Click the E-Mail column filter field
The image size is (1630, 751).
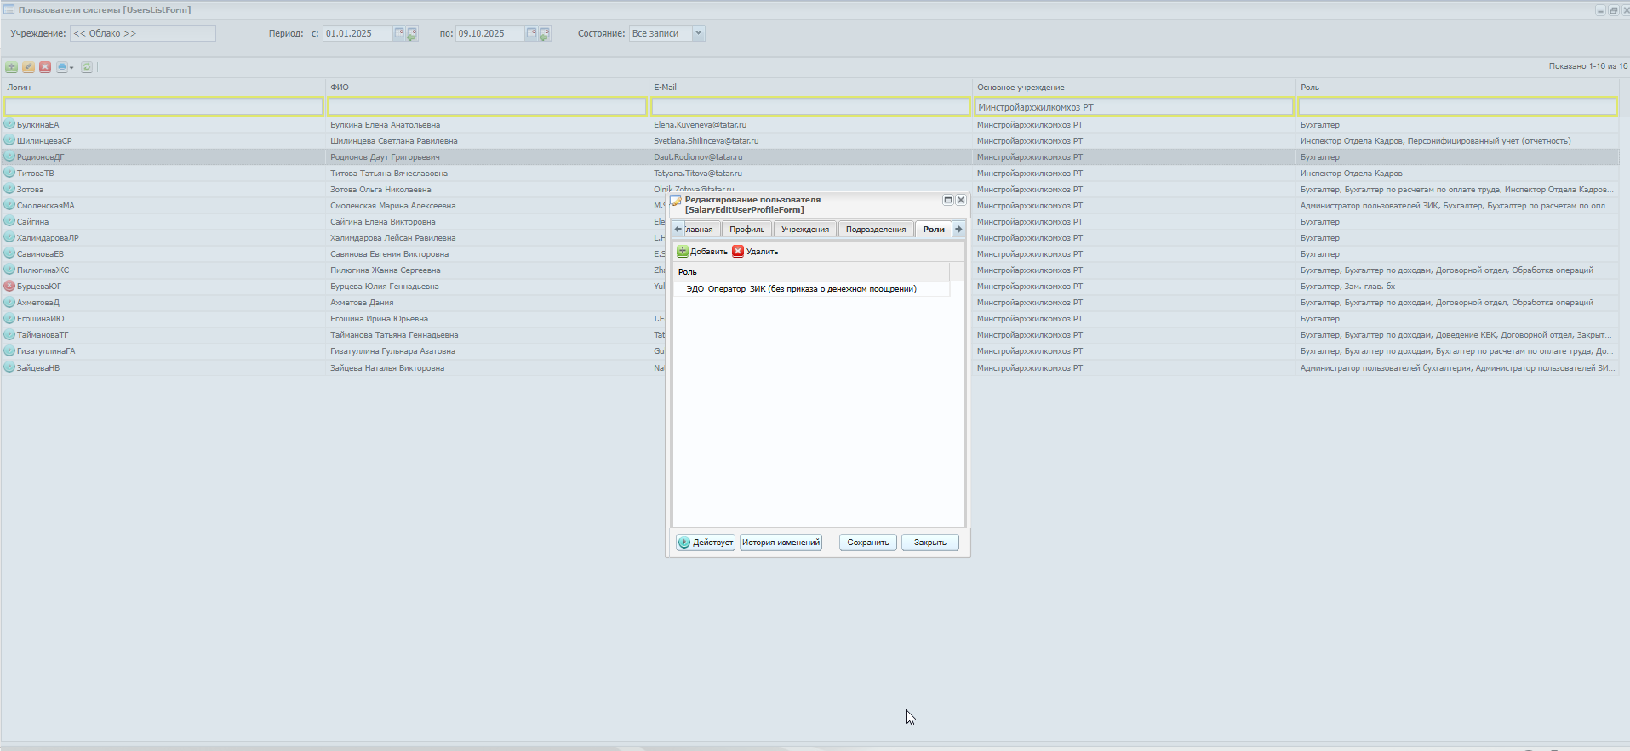pos(810,106)
